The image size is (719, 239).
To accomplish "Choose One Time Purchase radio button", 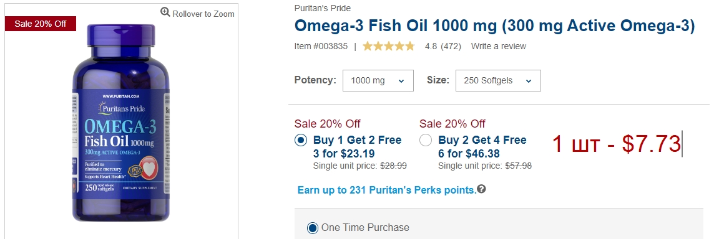I will (312, 228).
